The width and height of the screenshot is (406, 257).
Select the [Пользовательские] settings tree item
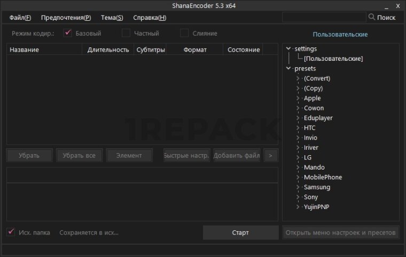[x=333, y=59]
